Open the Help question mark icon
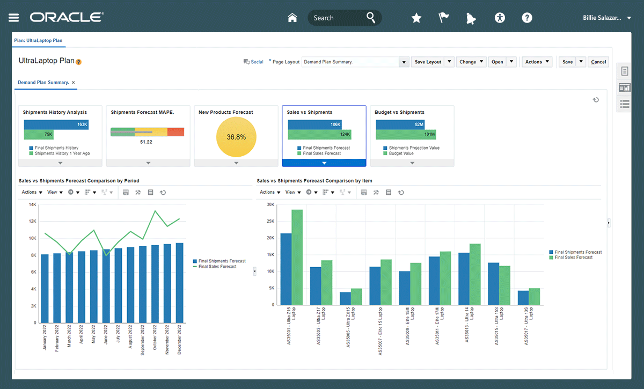This screenshot has height=389, width=644. [x=527, y=18]
